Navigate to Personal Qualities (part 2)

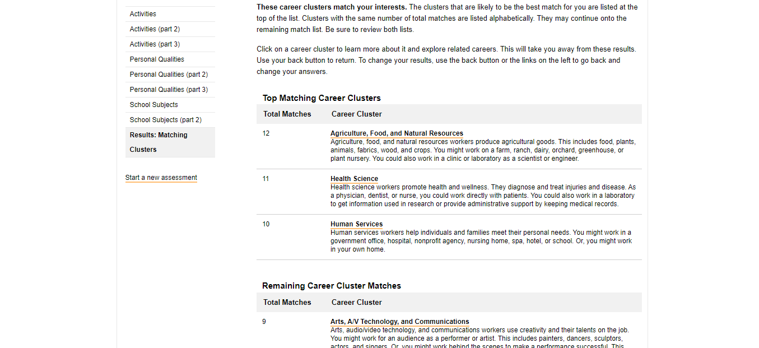coord(169,75)
